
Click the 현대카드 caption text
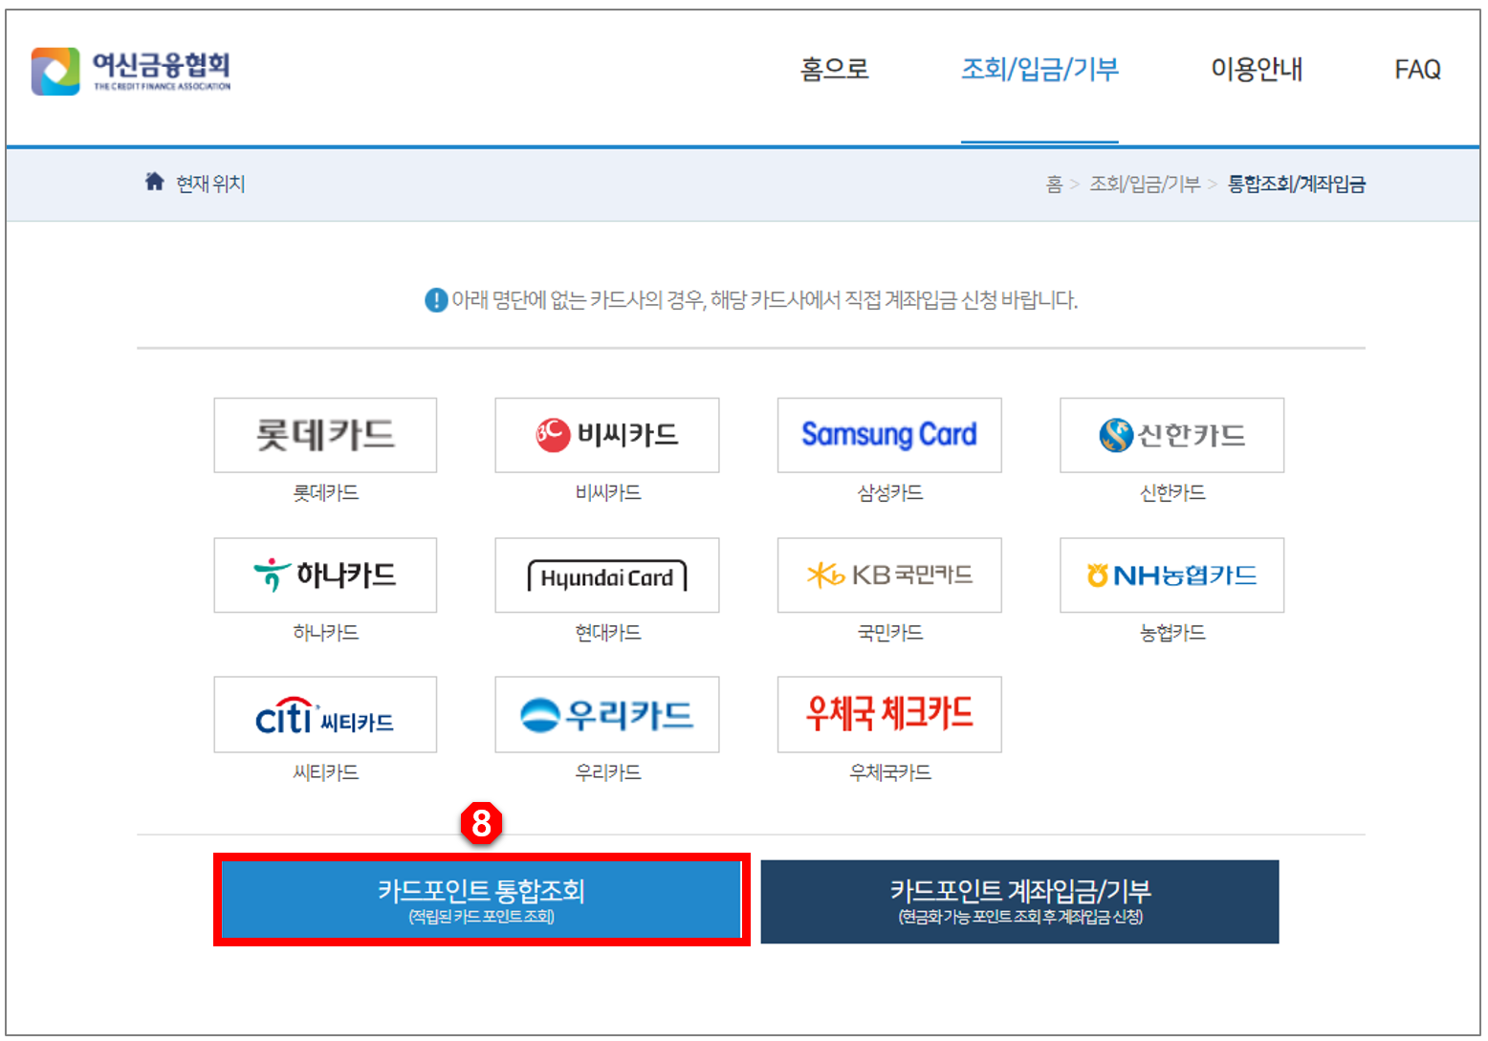[607, 632]
